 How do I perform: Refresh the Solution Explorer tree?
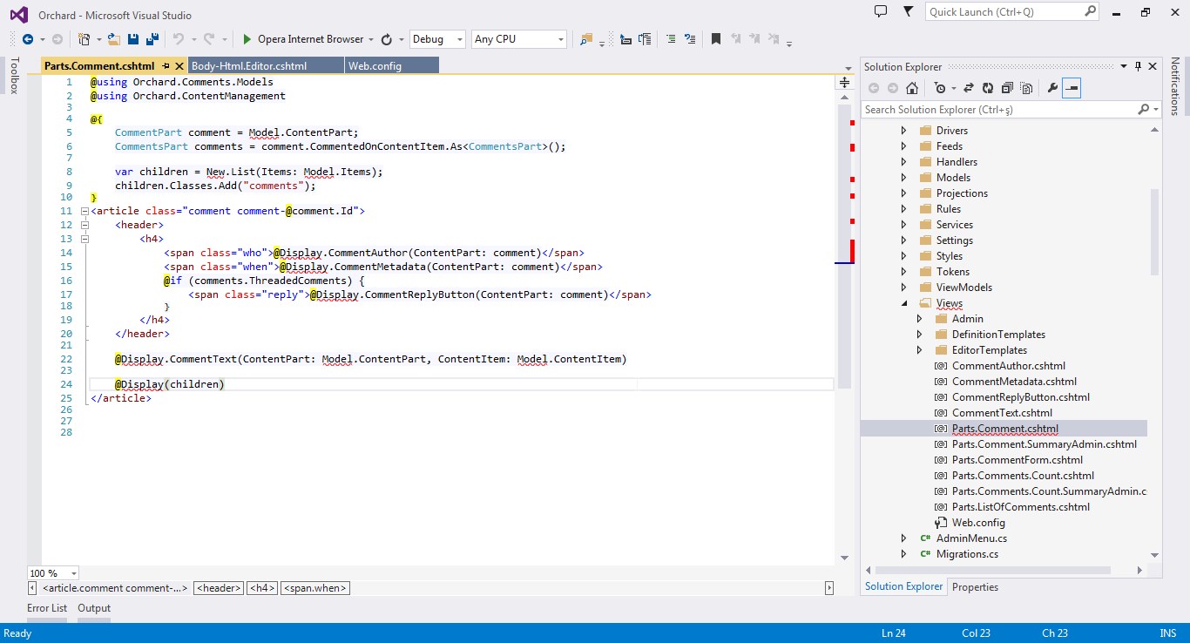[988, 88]
